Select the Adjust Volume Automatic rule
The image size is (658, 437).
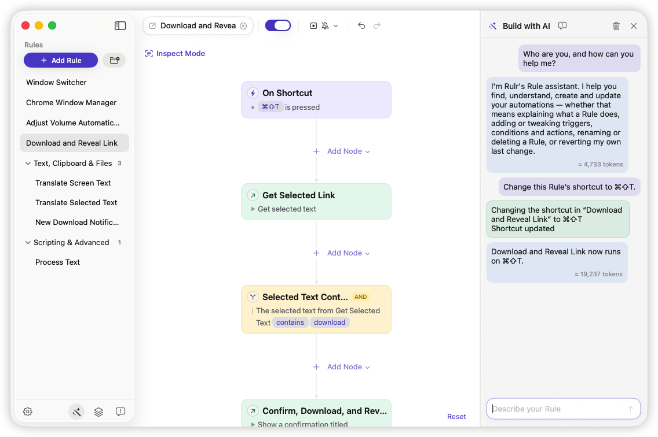coord(74,123)
